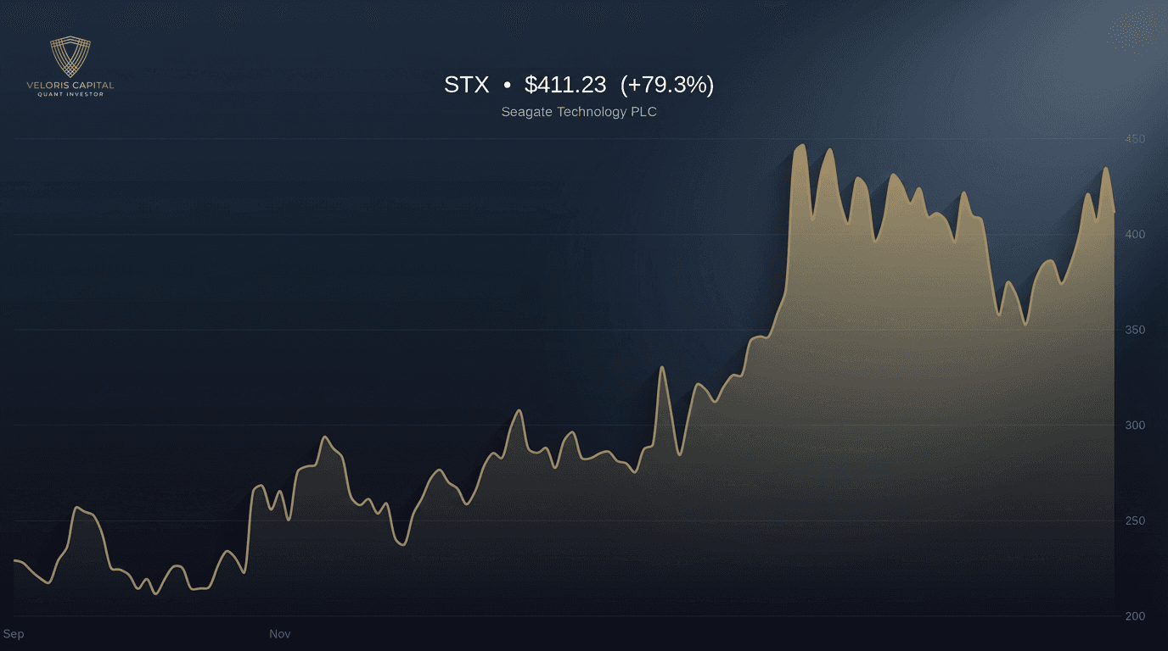
Task: Click the final data point of the chart
Action: (x=1115, y=214)
